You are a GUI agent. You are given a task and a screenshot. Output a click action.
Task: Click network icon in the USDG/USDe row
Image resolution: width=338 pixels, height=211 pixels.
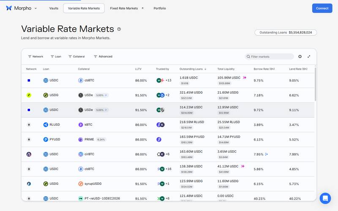[29, 95]
